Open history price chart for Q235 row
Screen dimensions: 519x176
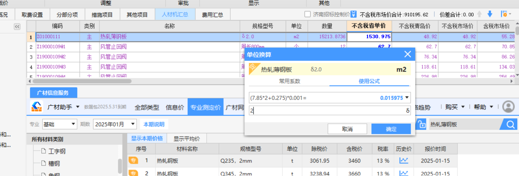pyautogui.click(x=404, y=161)
